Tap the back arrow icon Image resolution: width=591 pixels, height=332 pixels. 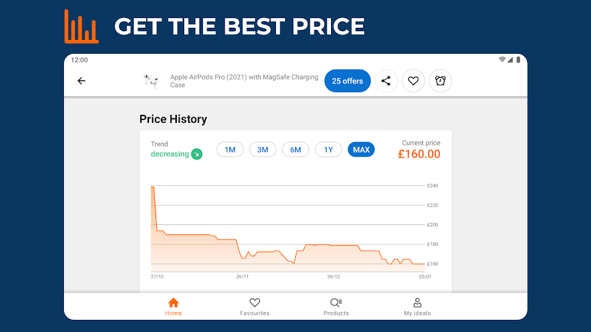81,81
